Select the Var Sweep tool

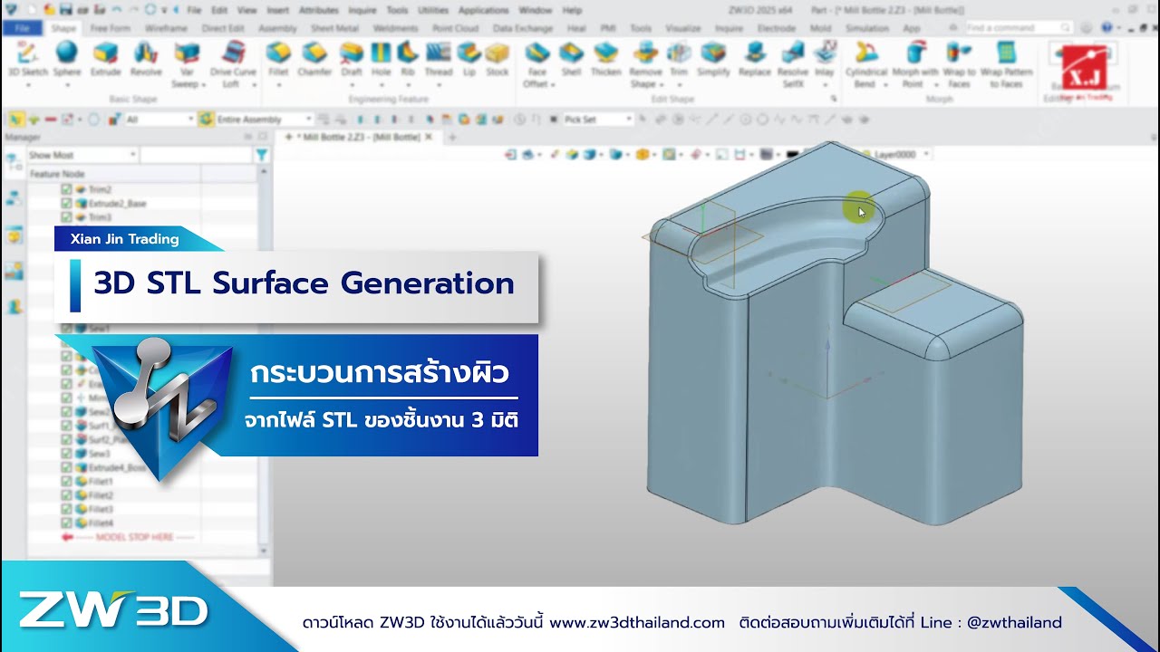(x=188, y=63)
